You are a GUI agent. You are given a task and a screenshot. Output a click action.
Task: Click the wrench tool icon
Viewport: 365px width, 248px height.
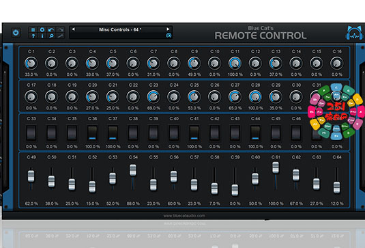[x=60, y=36]
